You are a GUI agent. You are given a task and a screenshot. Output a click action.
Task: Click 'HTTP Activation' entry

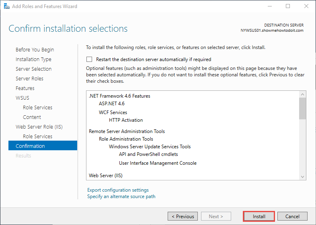[x=126, y=120]
